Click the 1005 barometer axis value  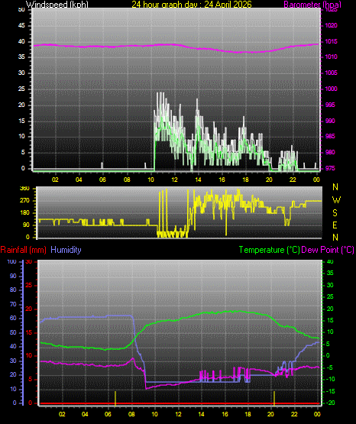tap(331, 73)
